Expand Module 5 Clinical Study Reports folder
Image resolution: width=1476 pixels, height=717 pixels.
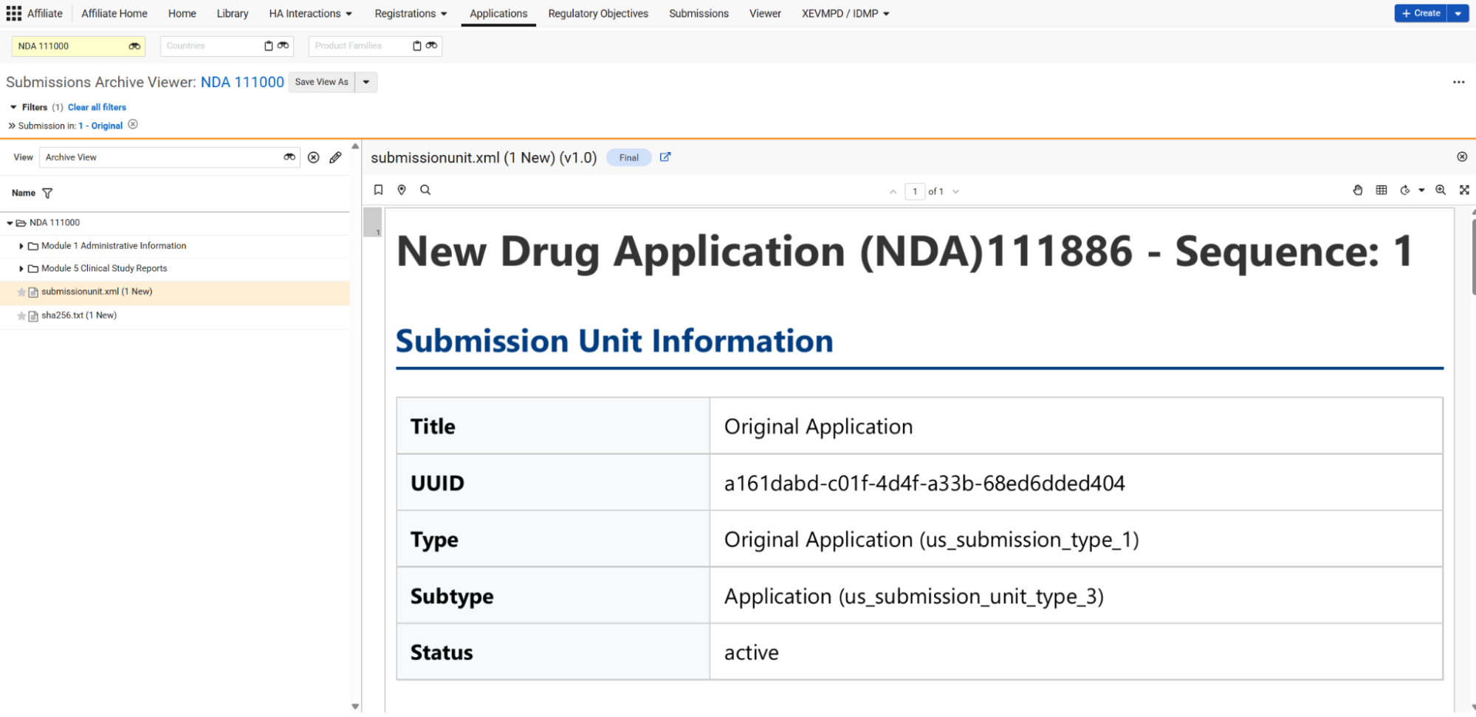click(21, 269)
